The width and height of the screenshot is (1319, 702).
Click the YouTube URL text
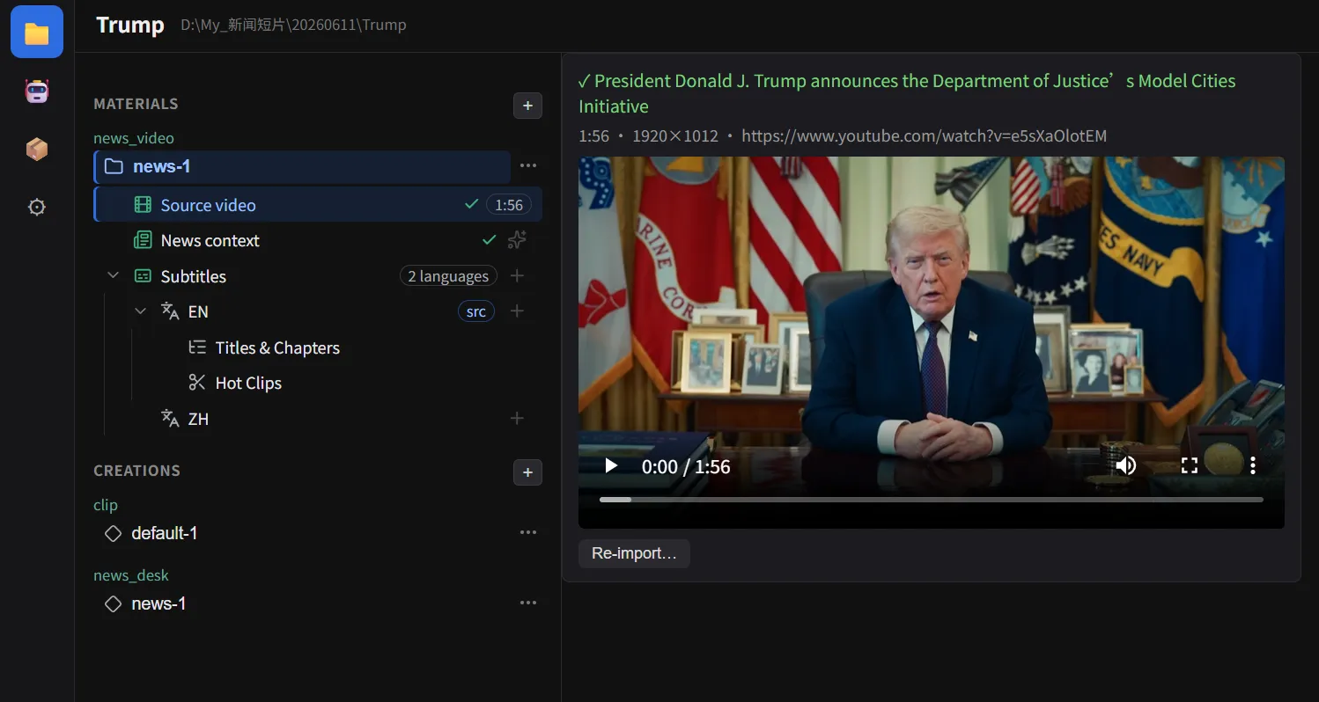(924, 136)
